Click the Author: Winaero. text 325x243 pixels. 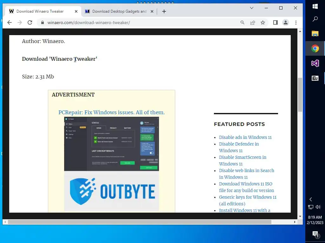[x=43, y=41]
